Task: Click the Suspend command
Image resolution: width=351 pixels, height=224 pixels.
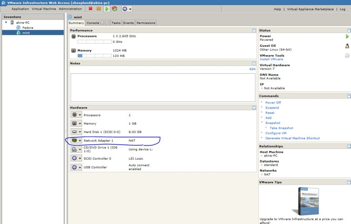Action: point(272,108)
